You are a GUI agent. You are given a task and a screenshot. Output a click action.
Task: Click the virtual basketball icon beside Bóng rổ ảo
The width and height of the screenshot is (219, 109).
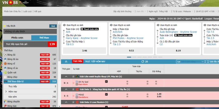click(x=5, y=68)
